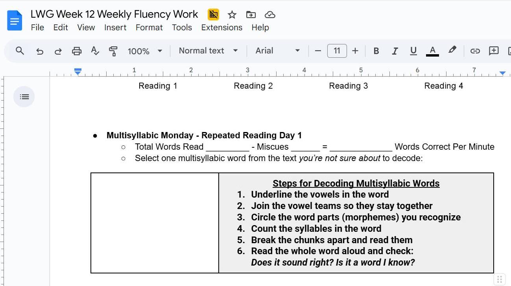Open the Extensions menu
This screenshot has width=511, height=286.
coord(222,27)
